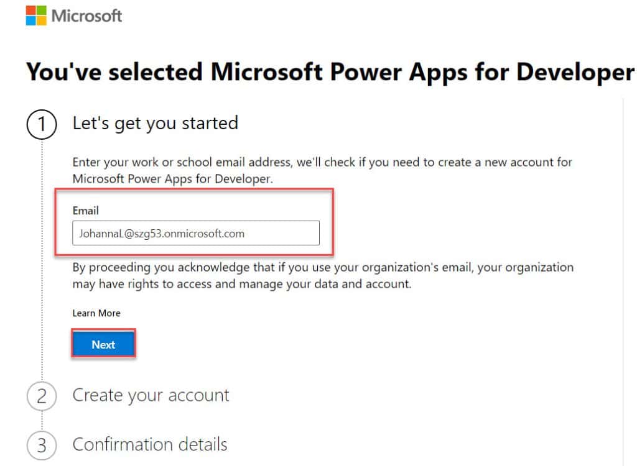The image size is (637, 466).
Task: Click the "By proceeding you acknowledge" disclaimer text
Action: [323, 276]
